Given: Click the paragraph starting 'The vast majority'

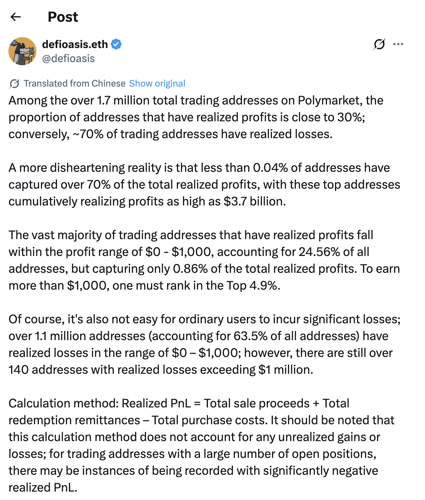Looking at the screenshot, I should click(203, 260).
